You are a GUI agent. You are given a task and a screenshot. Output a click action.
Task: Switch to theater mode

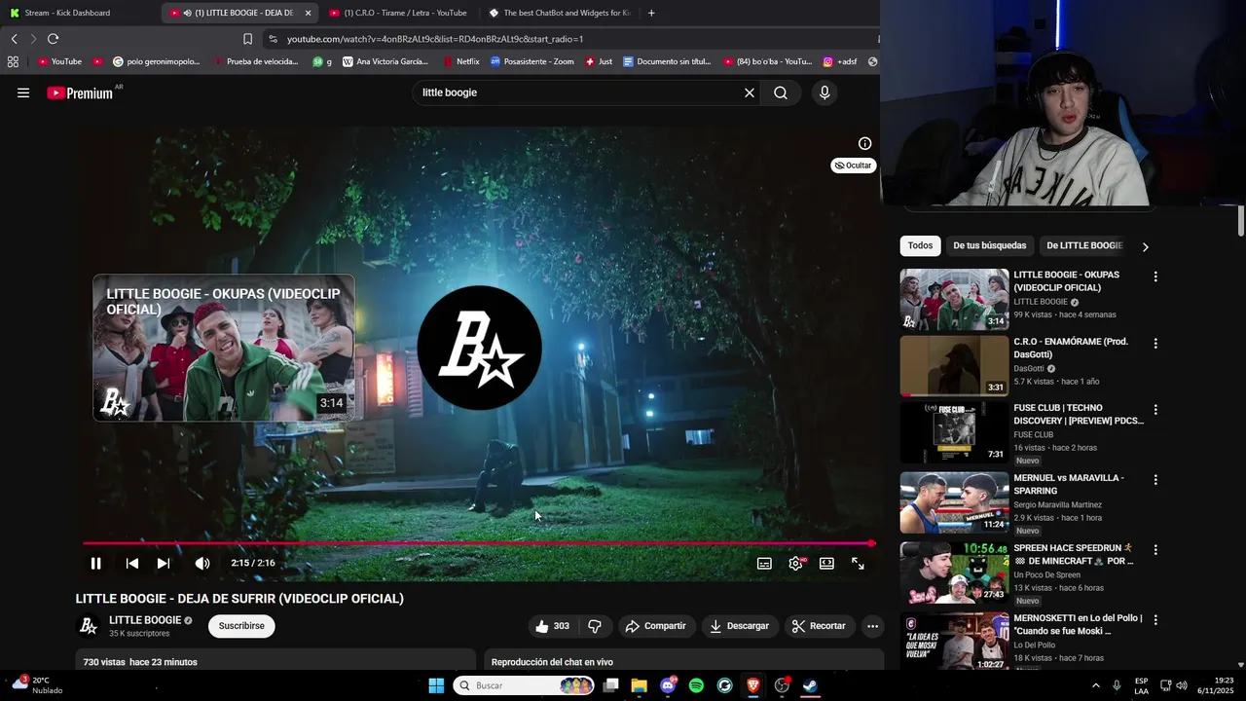click(826, 563)
